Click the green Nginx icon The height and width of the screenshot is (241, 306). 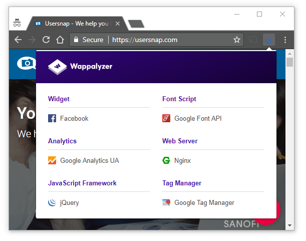click(166, 160)
